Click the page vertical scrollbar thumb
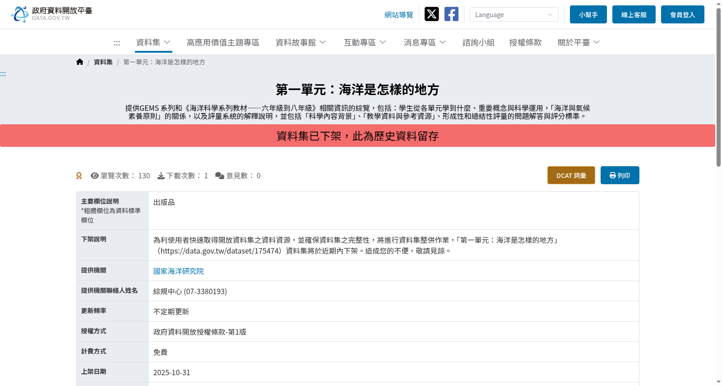The image size is (722, 386). pos(718,87)
